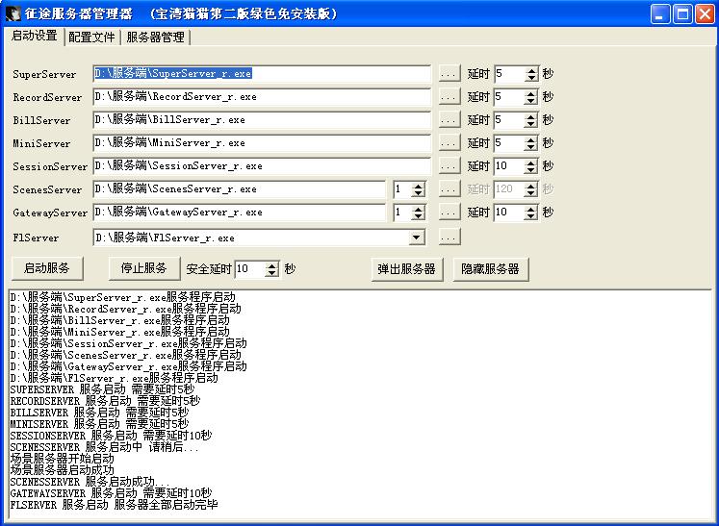Increase SuperServer delay seconds spinner
Viewport: 719px width, 526px height.
530,69
